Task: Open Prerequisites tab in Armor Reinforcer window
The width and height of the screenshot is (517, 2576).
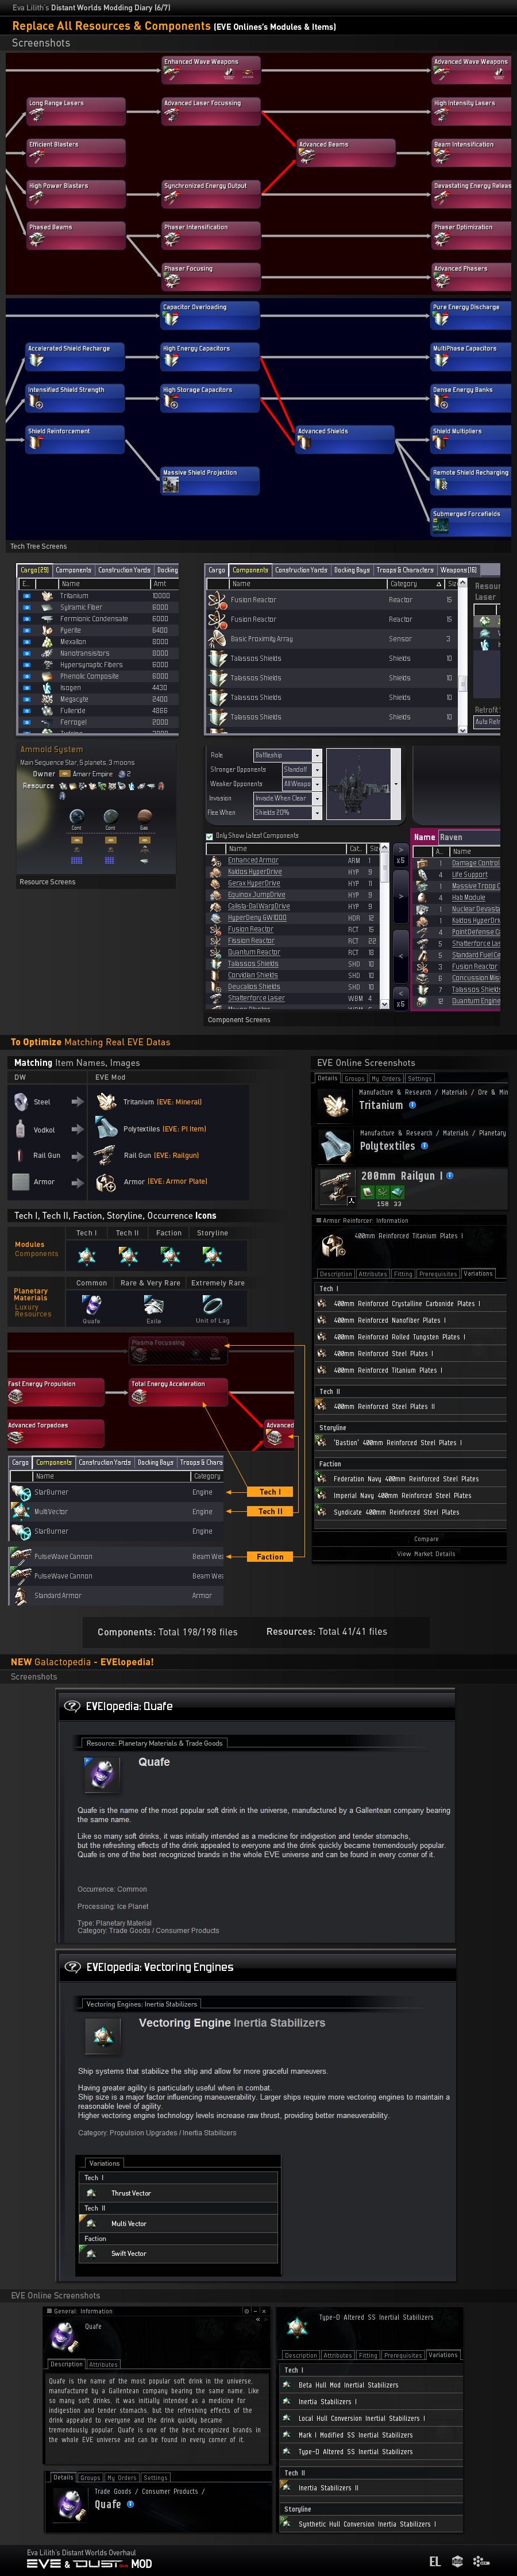Action: pyautogui.click(x=438, y=1274)
